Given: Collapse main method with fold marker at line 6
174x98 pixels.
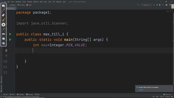Looking at the screenshot, I should (x=15, y=40).
